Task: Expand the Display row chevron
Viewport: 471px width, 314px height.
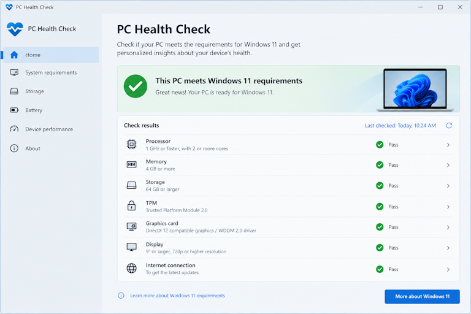Action: (x=448, y=248)
